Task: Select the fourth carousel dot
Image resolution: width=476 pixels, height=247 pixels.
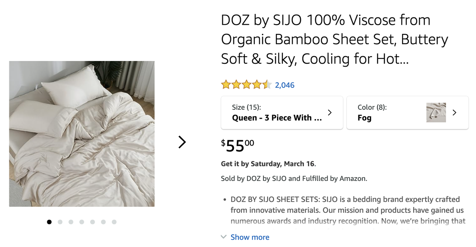Action: coord(81,222)
